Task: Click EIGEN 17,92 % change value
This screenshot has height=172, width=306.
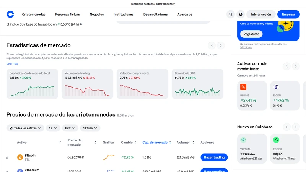Action: [x=281, y=101]
